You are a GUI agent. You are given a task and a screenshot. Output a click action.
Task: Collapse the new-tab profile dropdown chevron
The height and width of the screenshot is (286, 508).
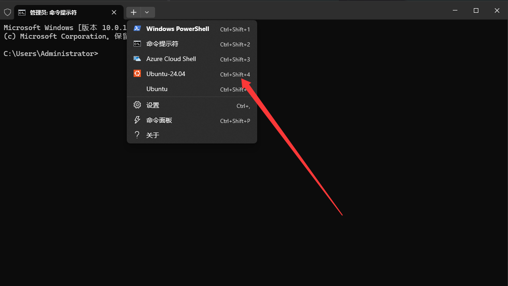(147, 12)
